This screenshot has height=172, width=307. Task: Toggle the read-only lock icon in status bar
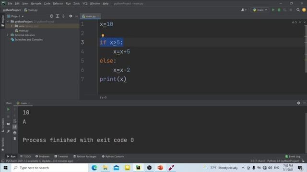[x=303, y=161]
